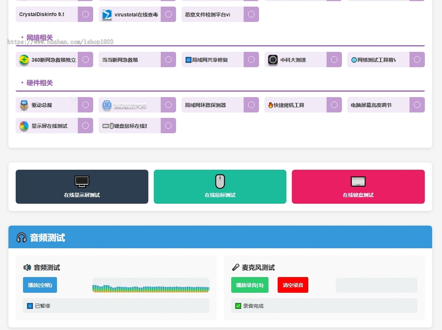Click the monitor icon in 在线显示屏测试 card

click(x=82, y=182)
